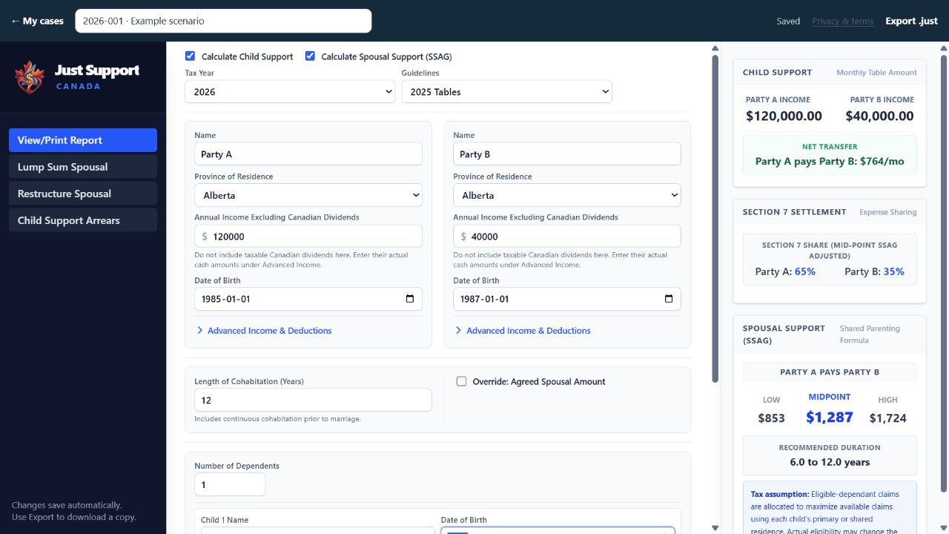Open Privacy & terms link
Image resolution: width=949 pixels, height=534 pixels.
(x=842, y=21)
